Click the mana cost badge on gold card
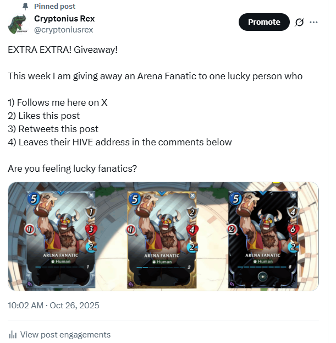The height and width of the screenshot is (343, 336). 133,198
